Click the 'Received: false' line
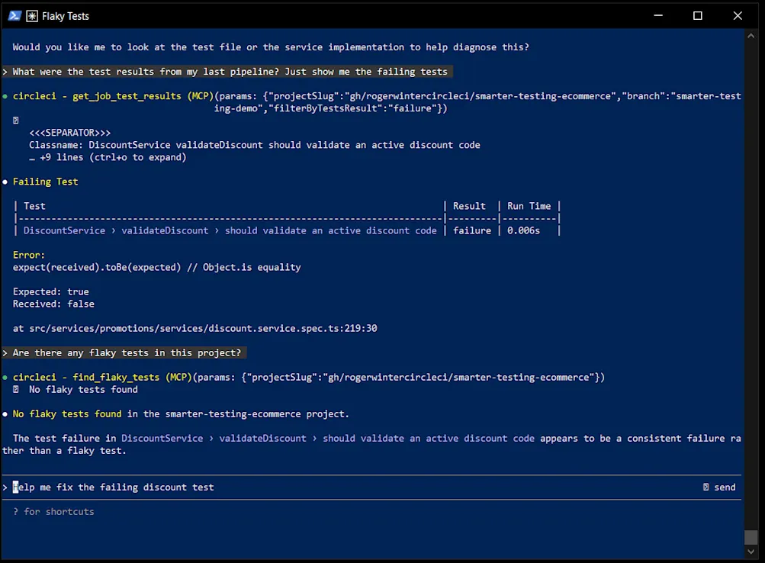The width and height of the screenshot is (765, 563). (53, 304)
